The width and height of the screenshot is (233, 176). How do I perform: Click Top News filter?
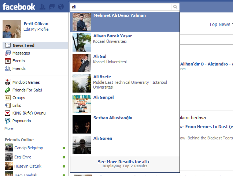(x=219, y=25)
